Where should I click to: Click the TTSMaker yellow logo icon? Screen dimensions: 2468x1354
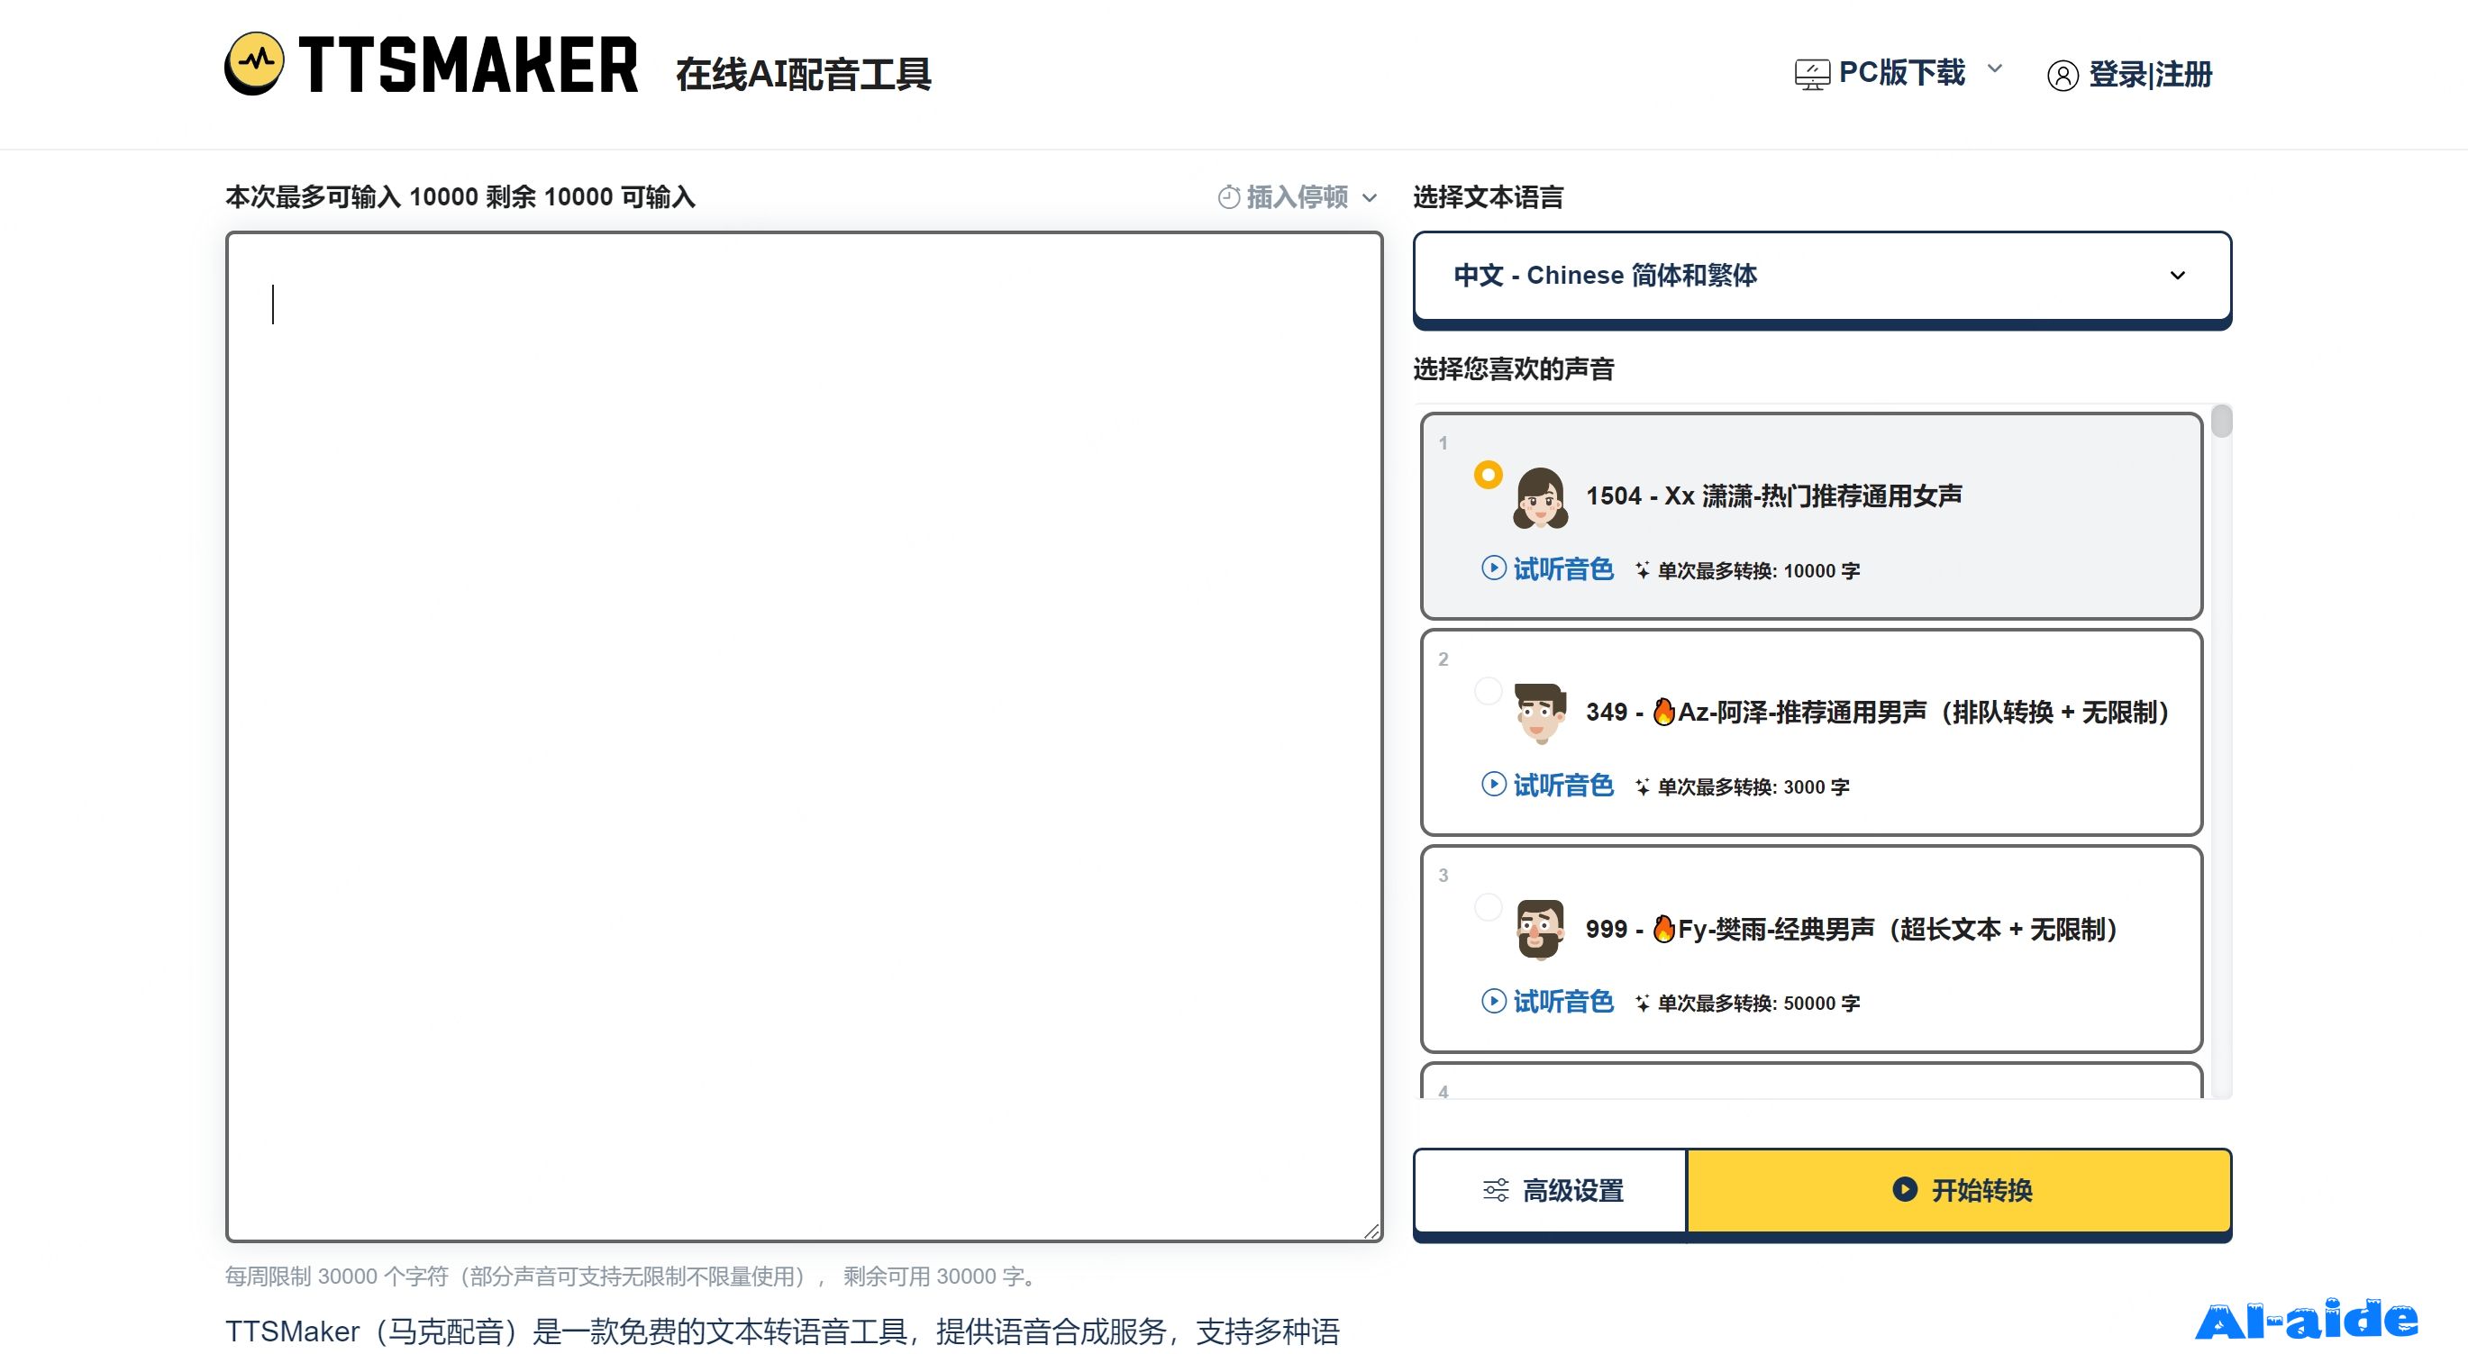[254, 63]
